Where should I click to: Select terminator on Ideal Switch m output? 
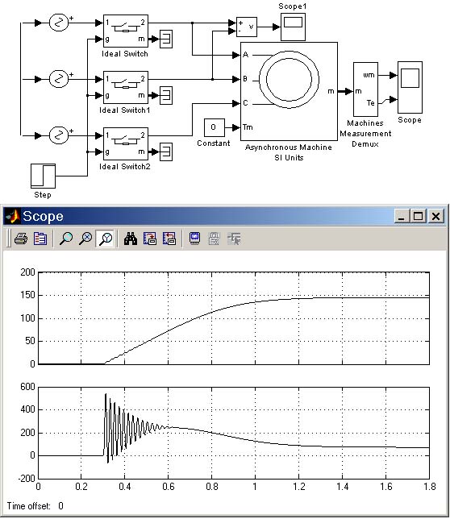coord(166,39)
